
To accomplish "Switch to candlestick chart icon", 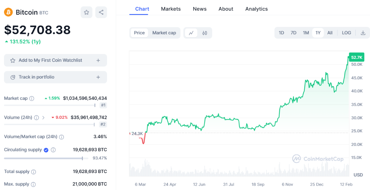I will (x=205, y=33).
